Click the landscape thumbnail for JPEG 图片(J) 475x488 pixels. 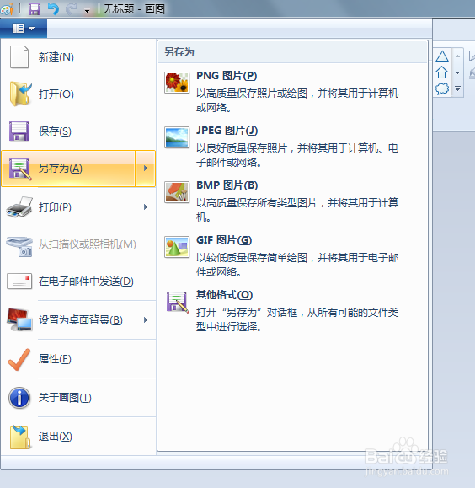point(177,137)
